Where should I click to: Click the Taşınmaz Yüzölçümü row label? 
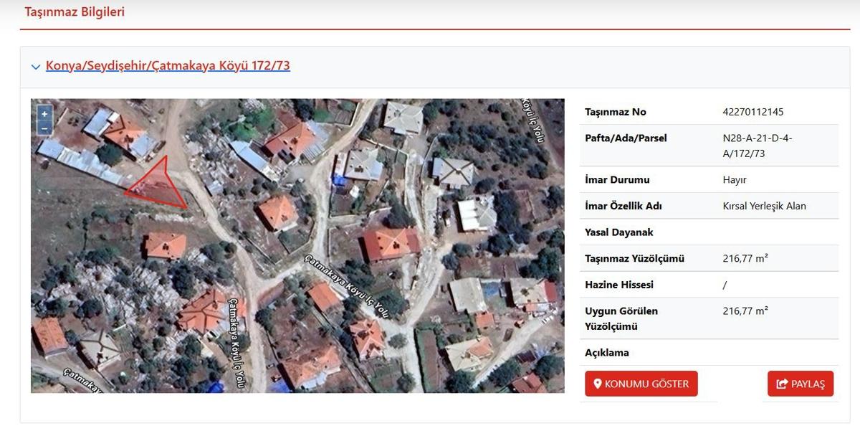tap(634, 258)
